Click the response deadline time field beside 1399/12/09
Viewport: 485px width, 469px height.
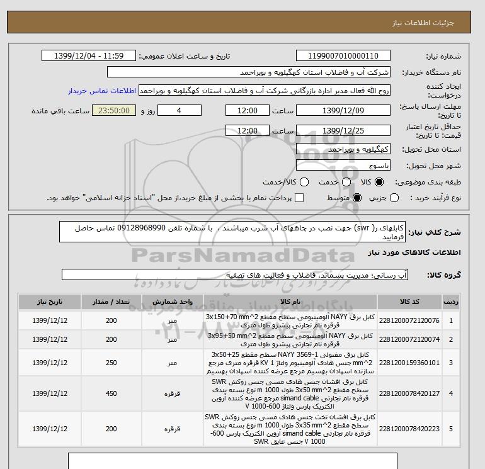pyautogui.click(x=248, y=110)
